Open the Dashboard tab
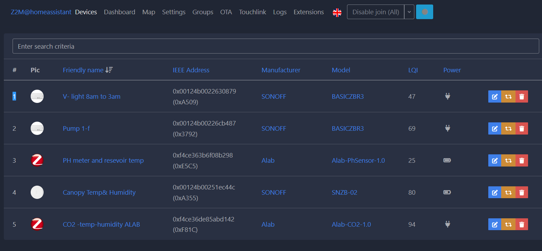 119,12
